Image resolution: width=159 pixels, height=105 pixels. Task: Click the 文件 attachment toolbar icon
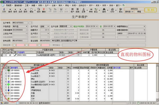[x=4, y=10]
